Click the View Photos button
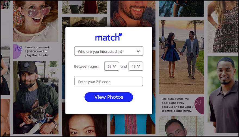 pos(109,97)
